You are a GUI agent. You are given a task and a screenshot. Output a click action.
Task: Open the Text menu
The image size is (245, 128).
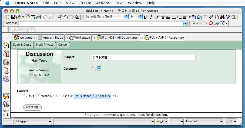click(119, 3)
